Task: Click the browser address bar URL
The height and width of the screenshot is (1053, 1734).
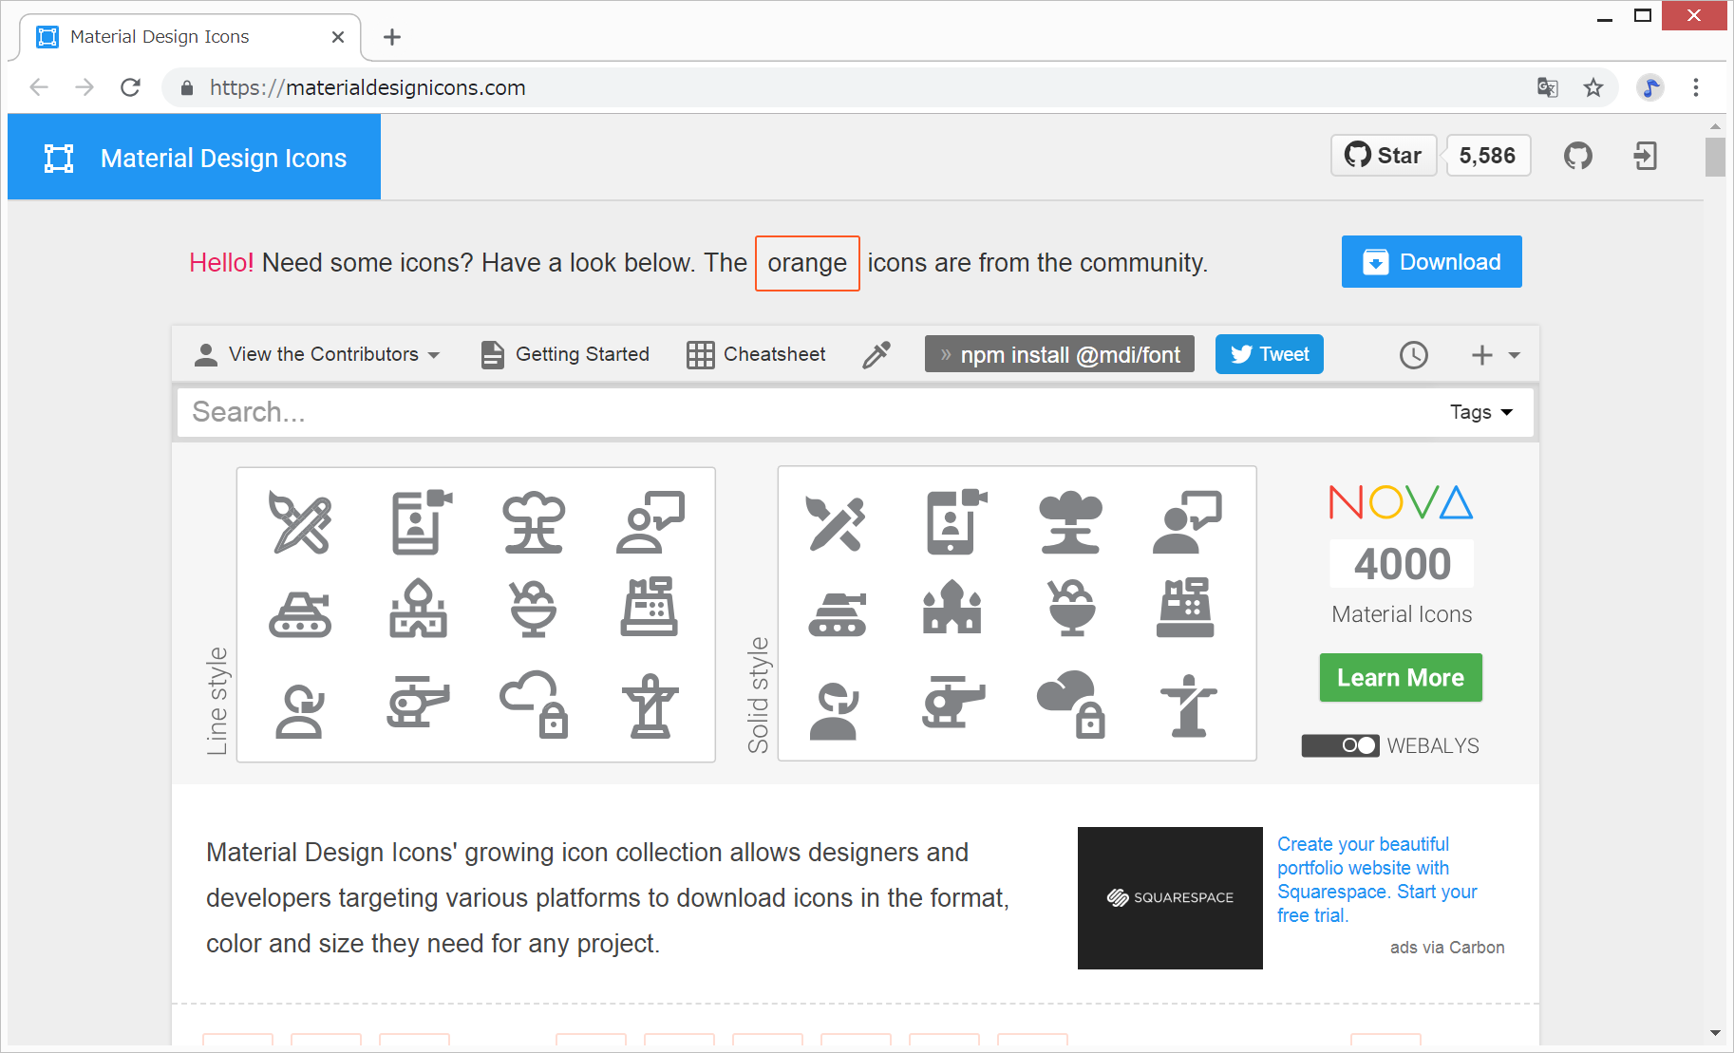Action: pyautogui.click(x=367, y=87)
